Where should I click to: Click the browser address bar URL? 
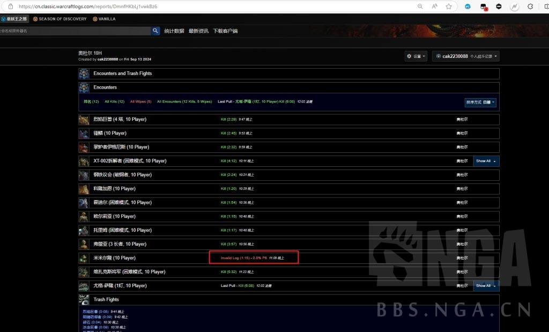pos(87,6)
